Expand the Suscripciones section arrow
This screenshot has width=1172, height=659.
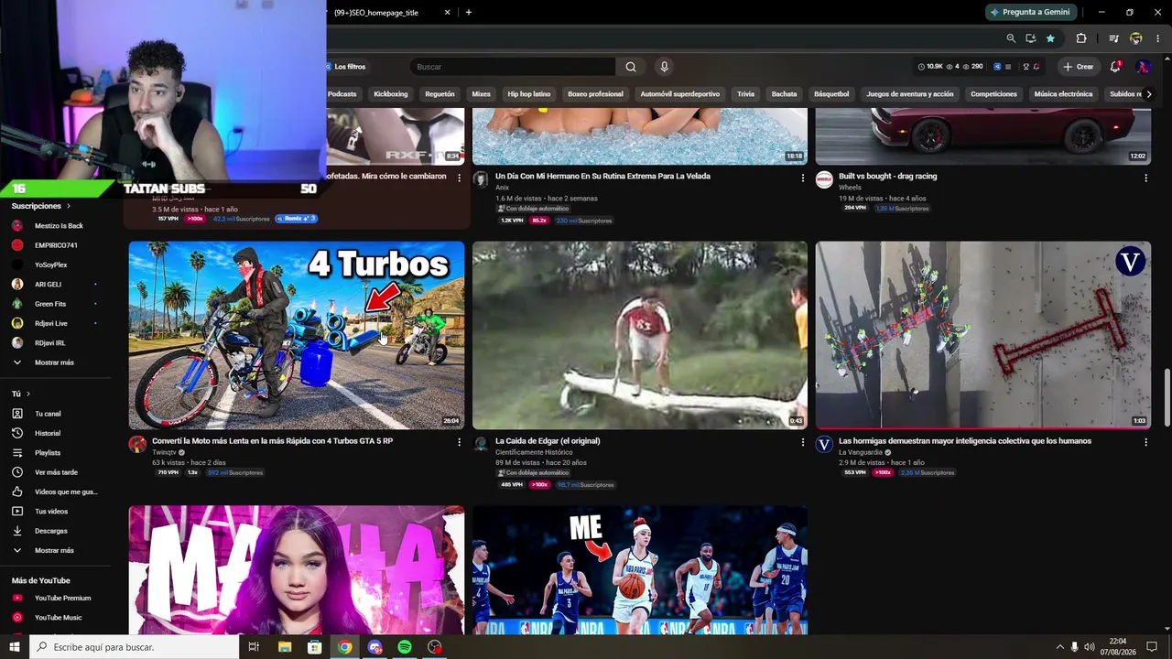pyautogui.click(x=68, y=206)
